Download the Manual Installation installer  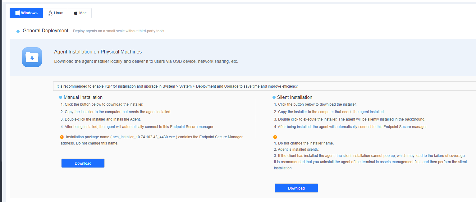[x=83, y=163]
